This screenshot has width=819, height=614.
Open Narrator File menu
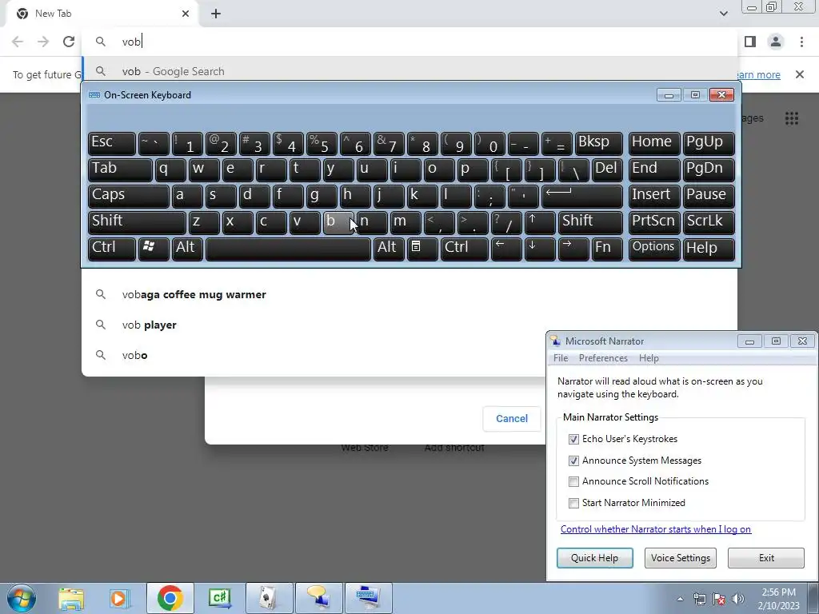561,358
